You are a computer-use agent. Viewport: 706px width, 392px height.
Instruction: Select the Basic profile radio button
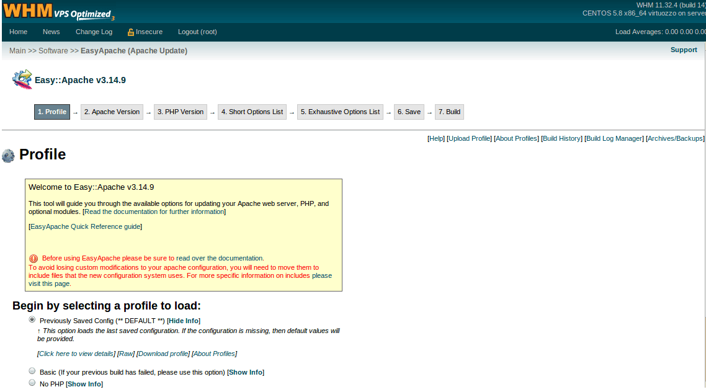click(32, 371)
